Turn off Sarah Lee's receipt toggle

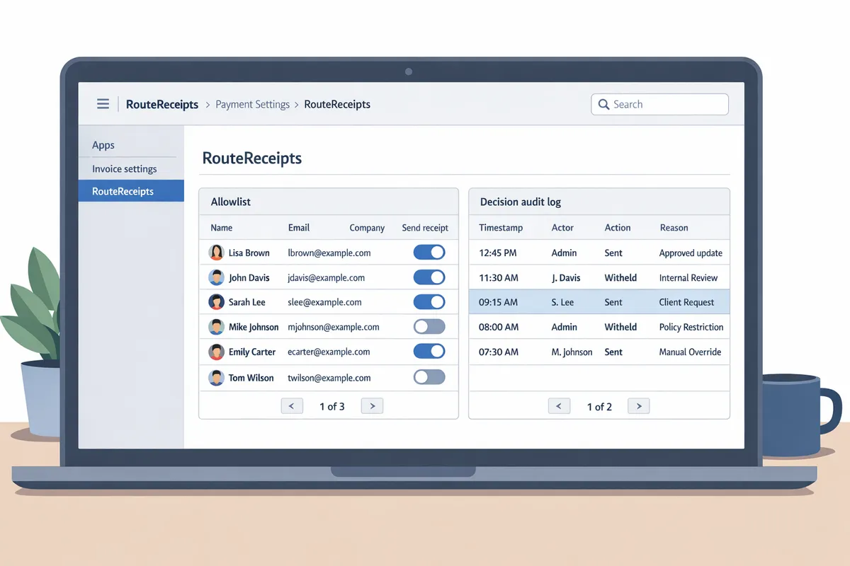pos(429,302)
